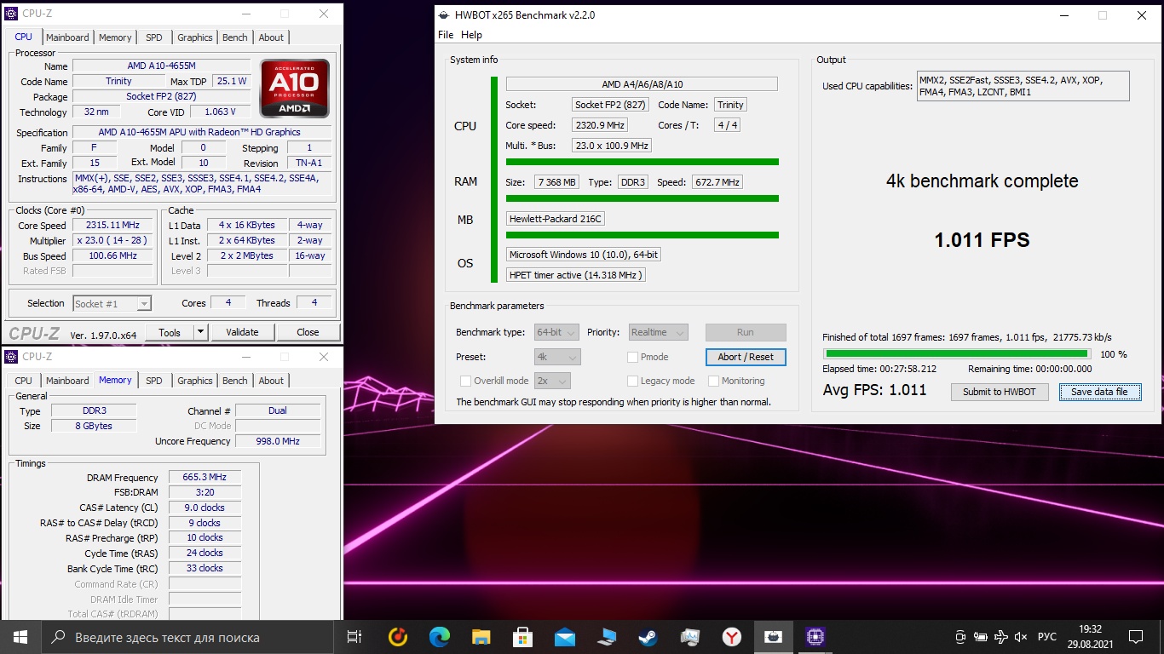Image resolution: width=1164 pixels, height=654 pixels.
Task: Click the Uncore Frequency 998.0 MHz value
Action: pos(278,441)
